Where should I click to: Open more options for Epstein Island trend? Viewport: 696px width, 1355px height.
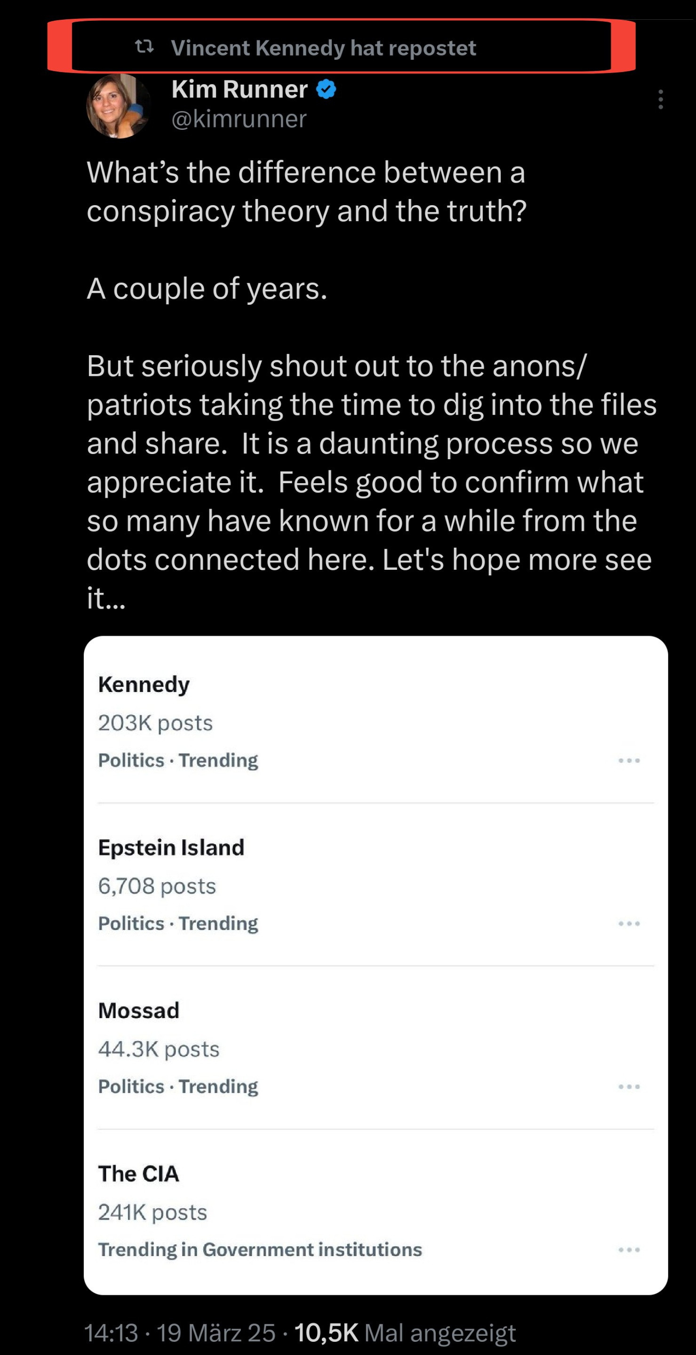629,924
